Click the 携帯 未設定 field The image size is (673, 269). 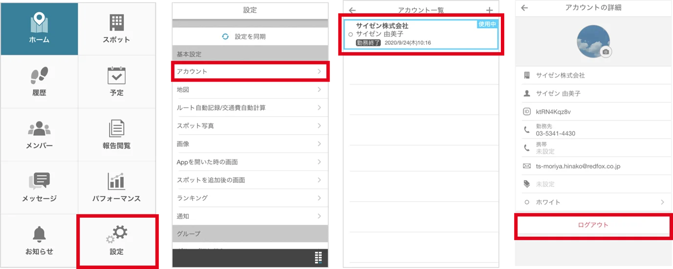click(x=593, y=148)
